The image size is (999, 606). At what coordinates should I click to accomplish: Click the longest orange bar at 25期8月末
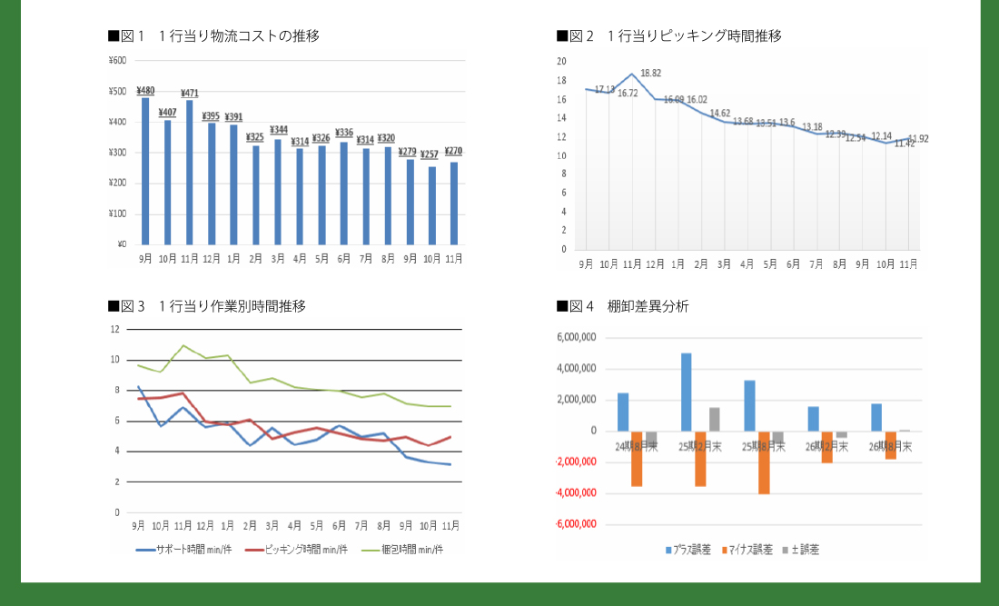tap(764, 462)
